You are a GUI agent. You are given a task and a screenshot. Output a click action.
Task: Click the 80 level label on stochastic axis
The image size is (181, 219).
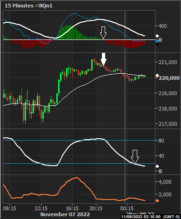click(x=161, y=141)
